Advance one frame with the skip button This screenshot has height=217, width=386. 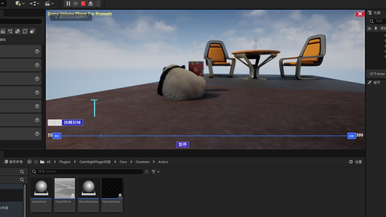click(76, 4)
